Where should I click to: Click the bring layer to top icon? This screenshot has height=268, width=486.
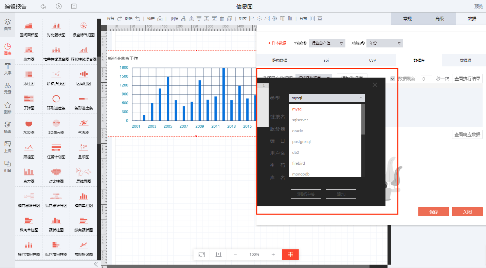(x=206, y=19)
